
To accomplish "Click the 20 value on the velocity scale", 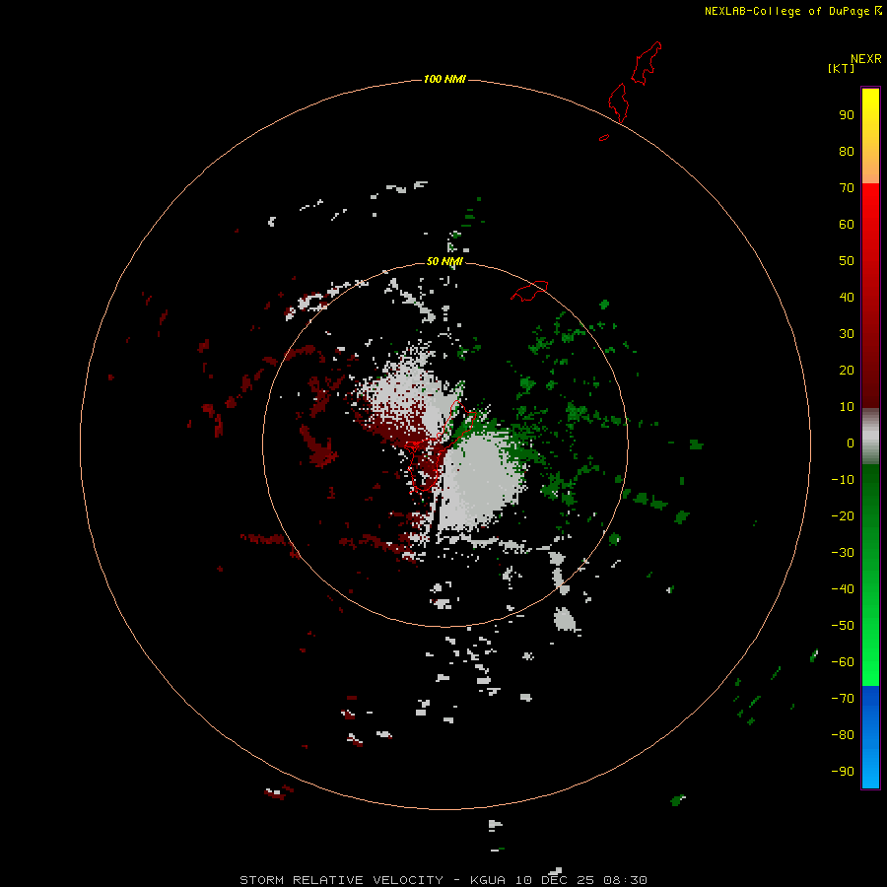I will pyautogui.click(x=847, y=370).
